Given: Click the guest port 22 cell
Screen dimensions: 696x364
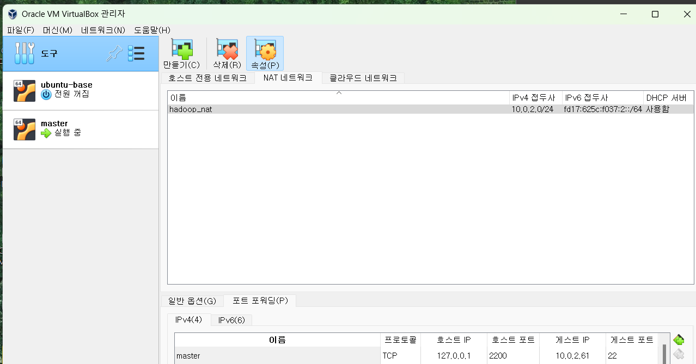Looking at the screenshot, I should point(632,356).
